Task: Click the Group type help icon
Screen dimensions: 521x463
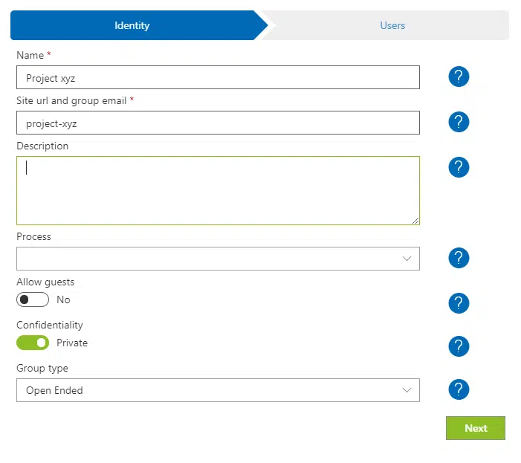Action: click(x=459, y=389)
